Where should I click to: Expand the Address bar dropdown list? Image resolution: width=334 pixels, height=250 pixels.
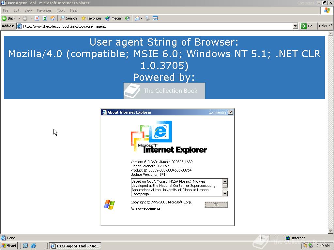295,26
